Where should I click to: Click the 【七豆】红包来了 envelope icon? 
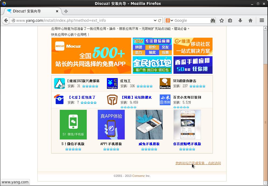tap(60, 100)
